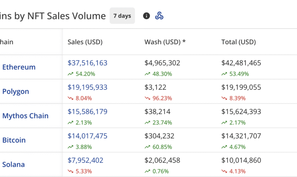Click Polygon sales value $19,195,933

(88, 87)
